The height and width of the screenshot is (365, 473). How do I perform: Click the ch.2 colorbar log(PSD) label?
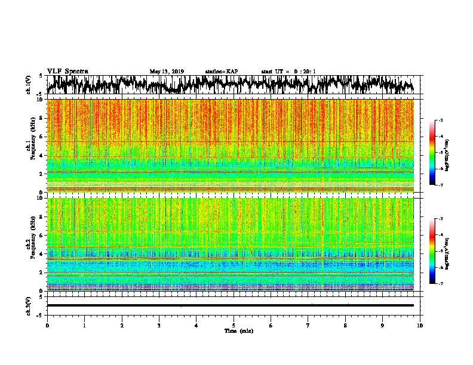[x=447, y=253]
